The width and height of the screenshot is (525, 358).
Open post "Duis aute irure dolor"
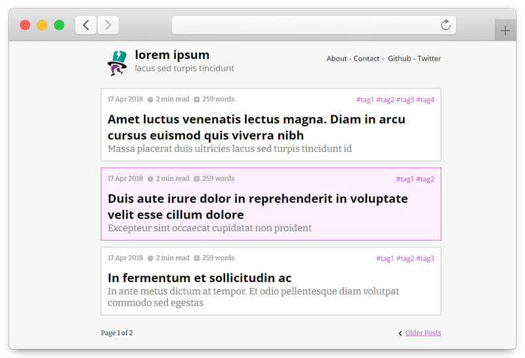[x=257, y=206]
